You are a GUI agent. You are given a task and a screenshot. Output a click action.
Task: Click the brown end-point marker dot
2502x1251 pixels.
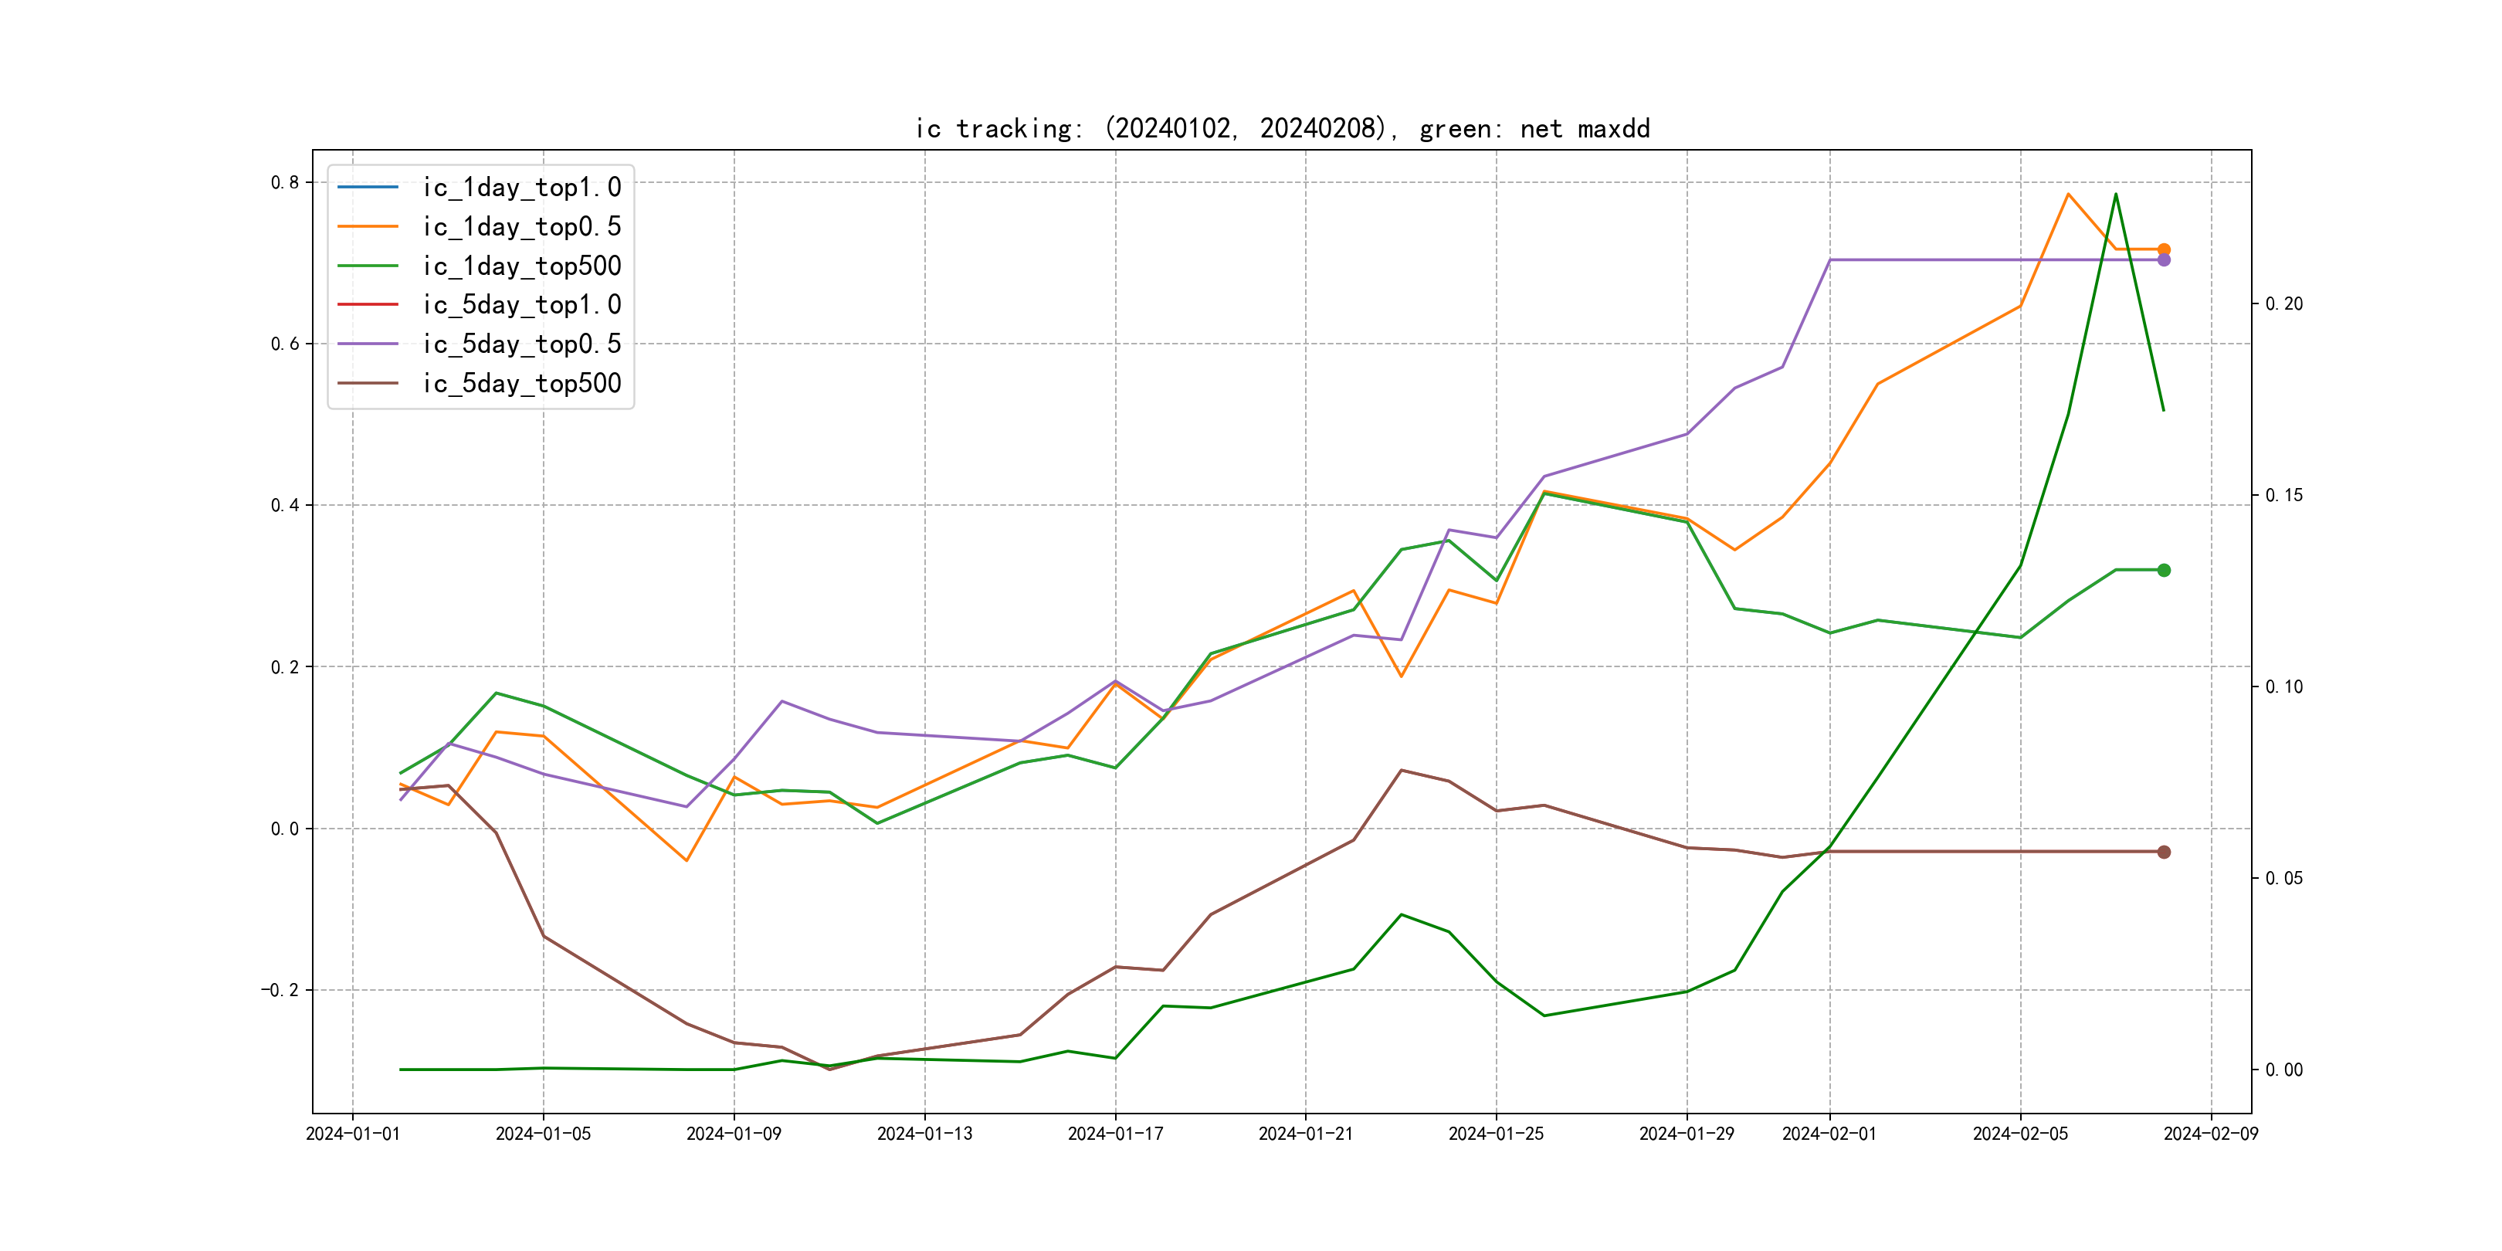click(2164, 852)
